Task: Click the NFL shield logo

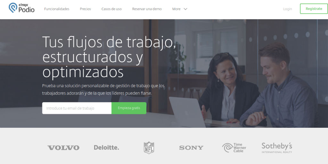Action: (149, 148)
